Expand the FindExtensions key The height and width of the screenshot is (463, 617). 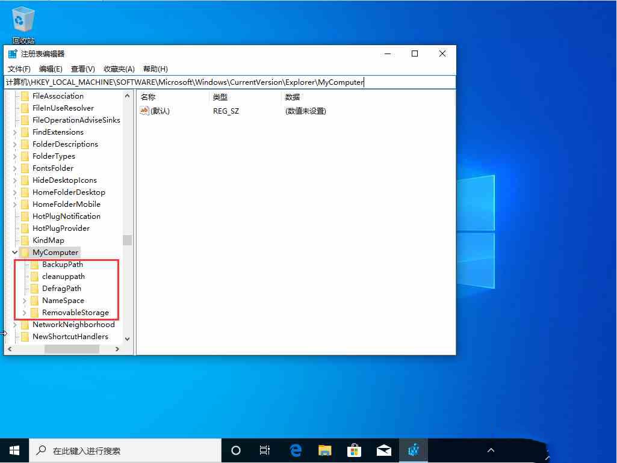pyautogui.click(x=15, y=132)
